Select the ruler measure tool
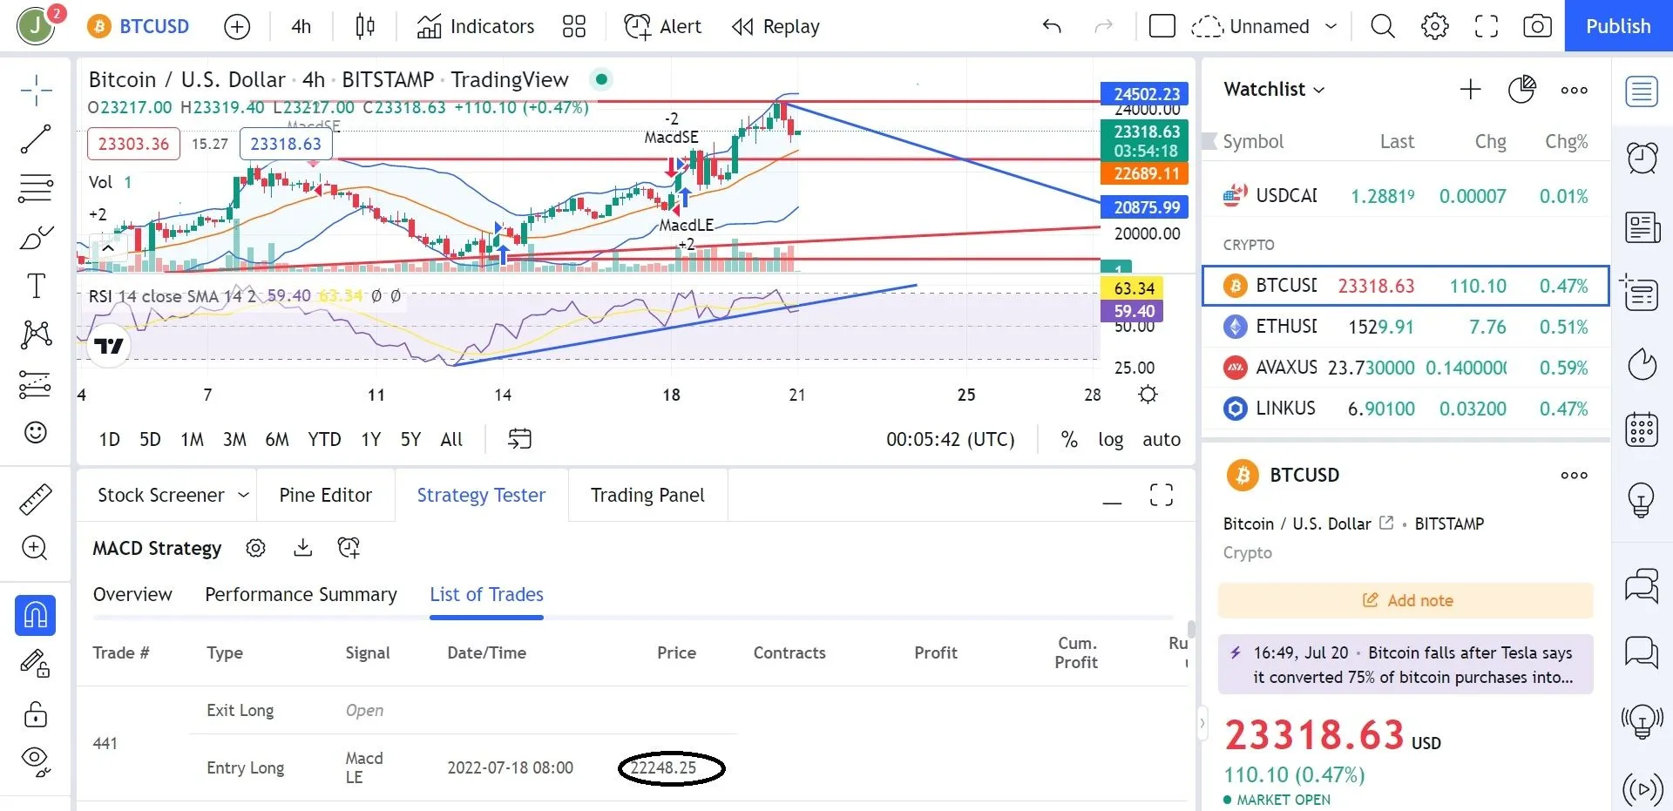The image size is (1673, 811). pos(36,499)
